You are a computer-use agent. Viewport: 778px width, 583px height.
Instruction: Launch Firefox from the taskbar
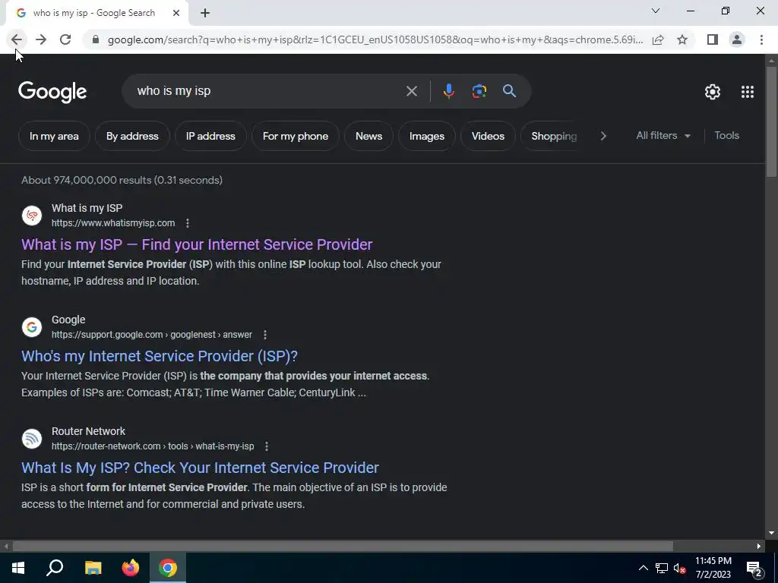[131, 568]
